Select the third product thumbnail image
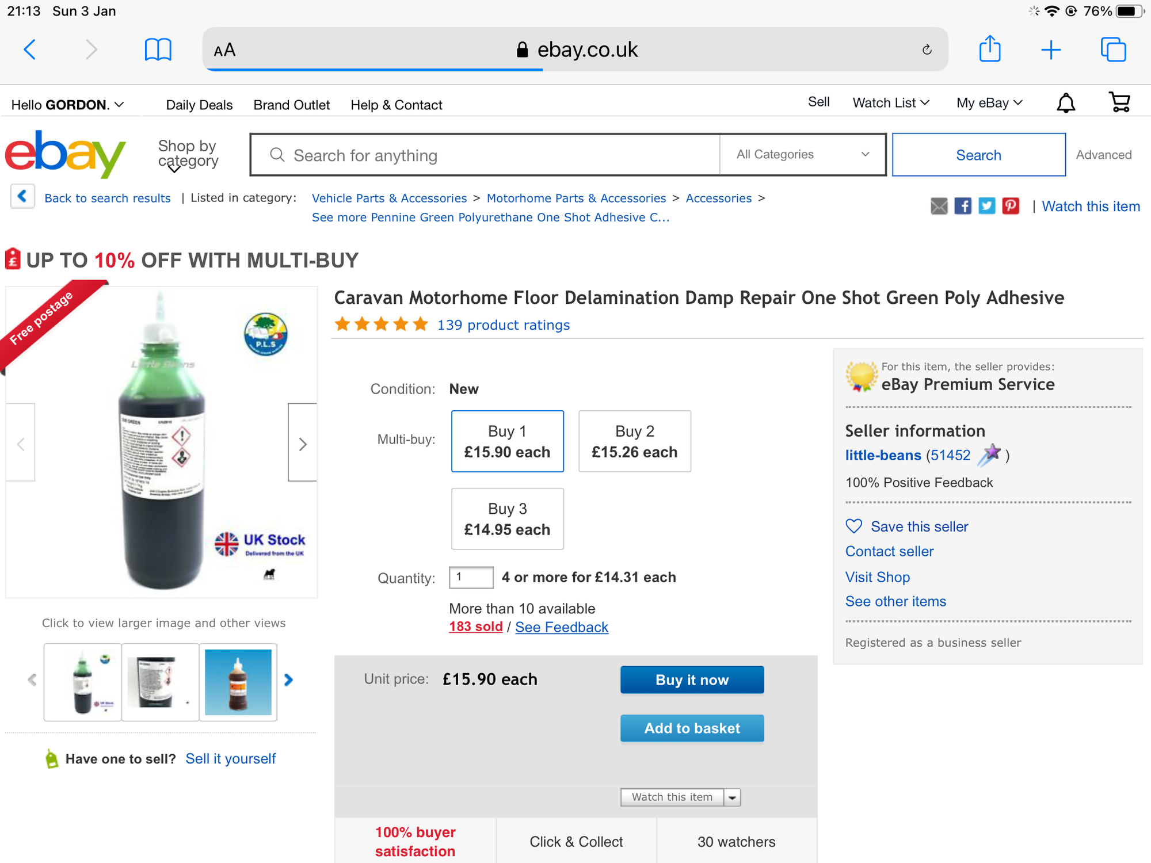Viewport: 1151px width, 863px height. tap(238, 682)
